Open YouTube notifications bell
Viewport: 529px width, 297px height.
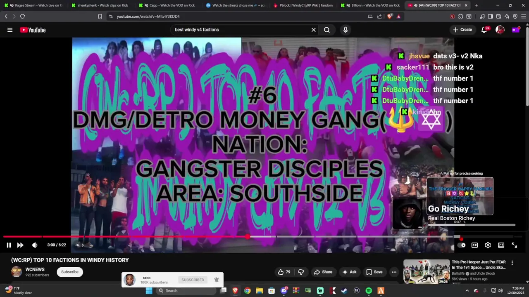[485, 30]
